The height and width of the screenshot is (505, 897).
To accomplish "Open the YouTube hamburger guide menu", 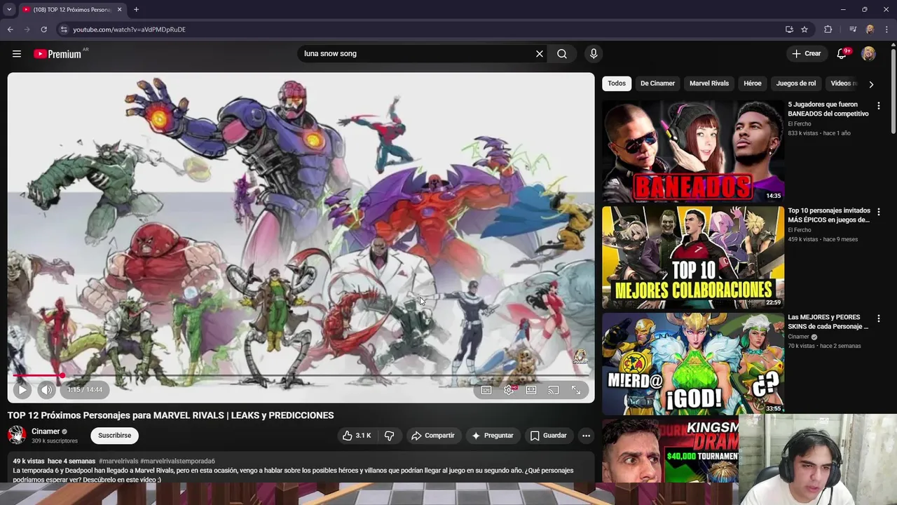I will [x=17, y=54].
